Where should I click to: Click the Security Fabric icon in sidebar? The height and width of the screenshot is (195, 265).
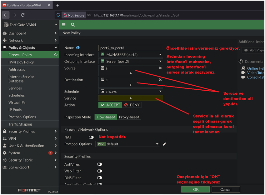(5, 160)
